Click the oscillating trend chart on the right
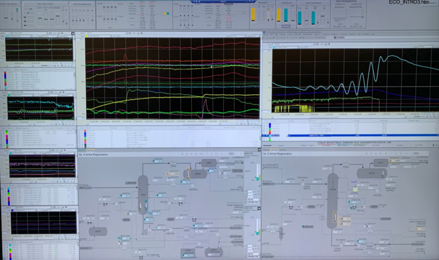The width and height of the screenshot is (439, 260). [355, 81]
